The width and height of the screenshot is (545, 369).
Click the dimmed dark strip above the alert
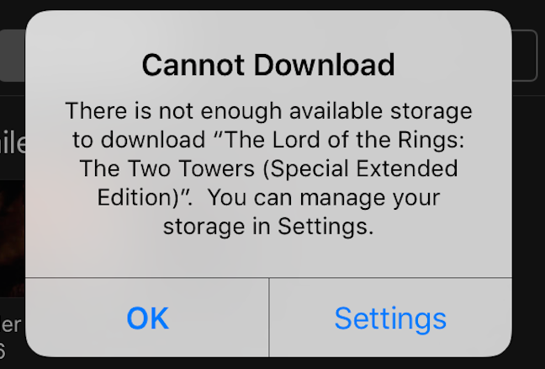click(x=272, y=4)
